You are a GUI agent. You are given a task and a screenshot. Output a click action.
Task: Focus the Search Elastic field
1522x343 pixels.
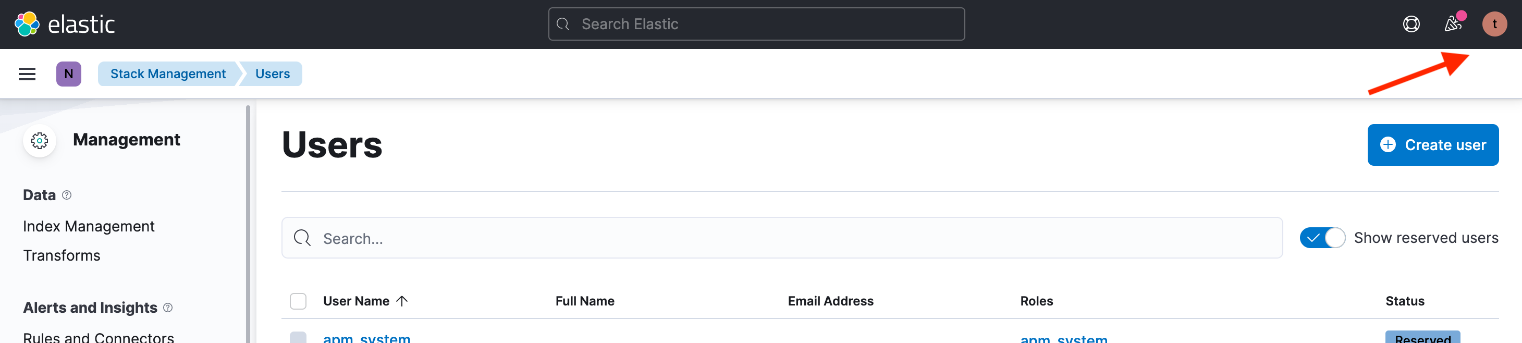[x=756, y=24]
